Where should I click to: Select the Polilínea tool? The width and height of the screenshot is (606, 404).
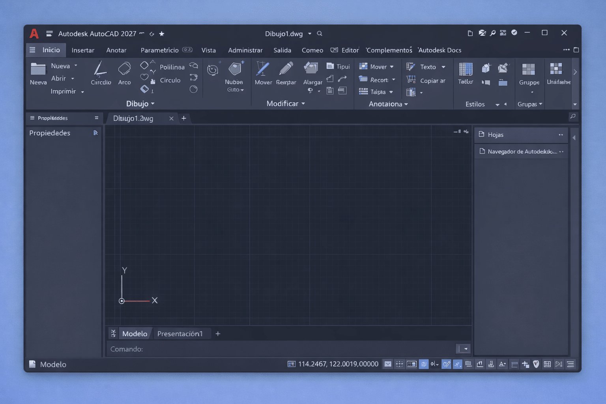point(172,67)
